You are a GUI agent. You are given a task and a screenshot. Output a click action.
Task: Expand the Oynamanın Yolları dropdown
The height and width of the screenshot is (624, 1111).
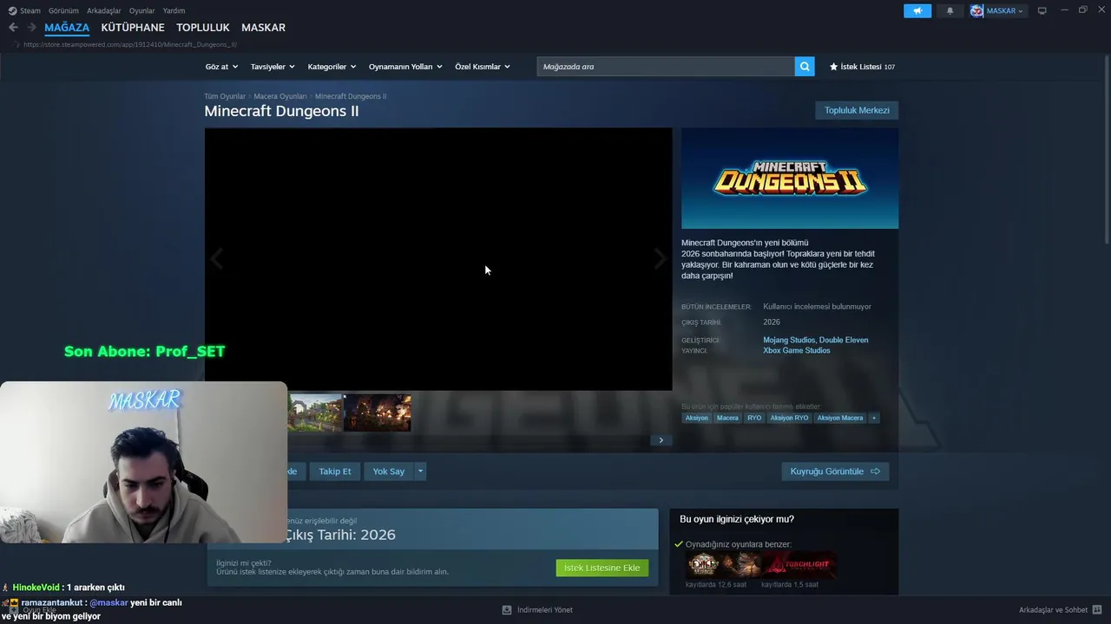point(405,67)
